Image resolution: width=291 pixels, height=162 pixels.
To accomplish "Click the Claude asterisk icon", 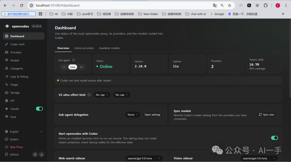I will pos(7,109).
